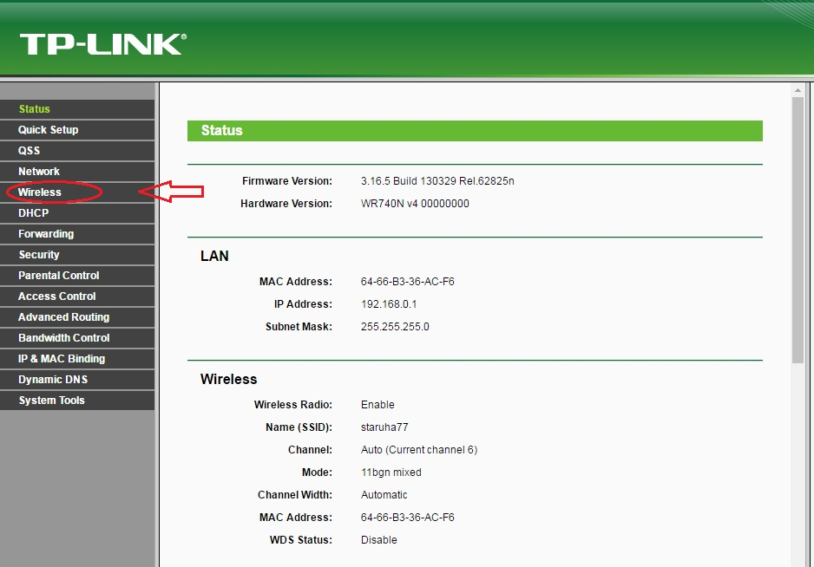This screenshot has height=567, width=814.
Task: Click the Firmware Version label
Action: [287, 181]
